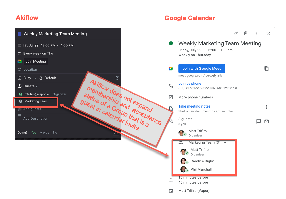
Task: Change the Busy availability setting
Action: pos(27,78)
